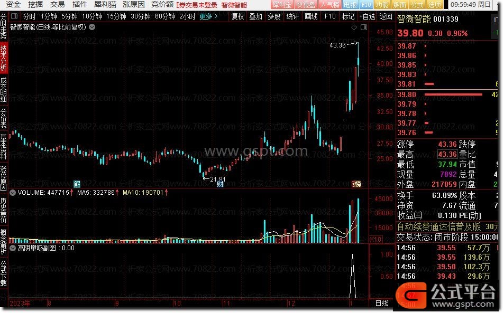Click the 标记 mark button
504x313 pixels.
pos(348,16)
